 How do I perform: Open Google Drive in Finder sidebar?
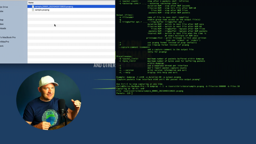click(4, 7)
